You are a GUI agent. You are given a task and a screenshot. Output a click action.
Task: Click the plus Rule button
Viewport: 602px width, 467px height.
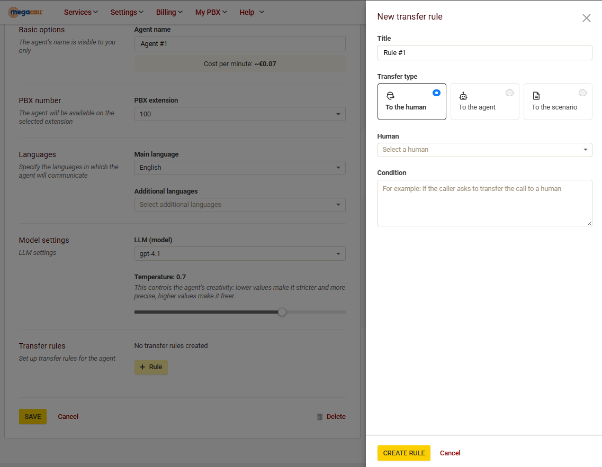(151, 367)
